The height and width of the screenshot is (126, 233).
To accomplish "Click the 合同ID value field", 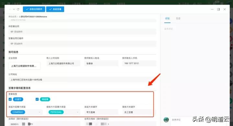I will 44,124.
